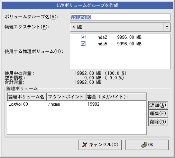Select the hda5 9996.00 MB row
This screenshot has width=175, height=158.
coord(120,44)
